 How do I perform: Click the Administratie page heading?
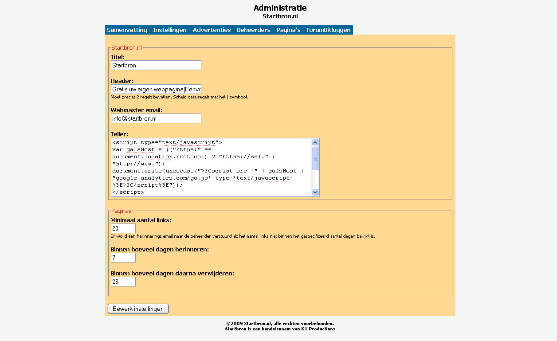coord(280,8)
